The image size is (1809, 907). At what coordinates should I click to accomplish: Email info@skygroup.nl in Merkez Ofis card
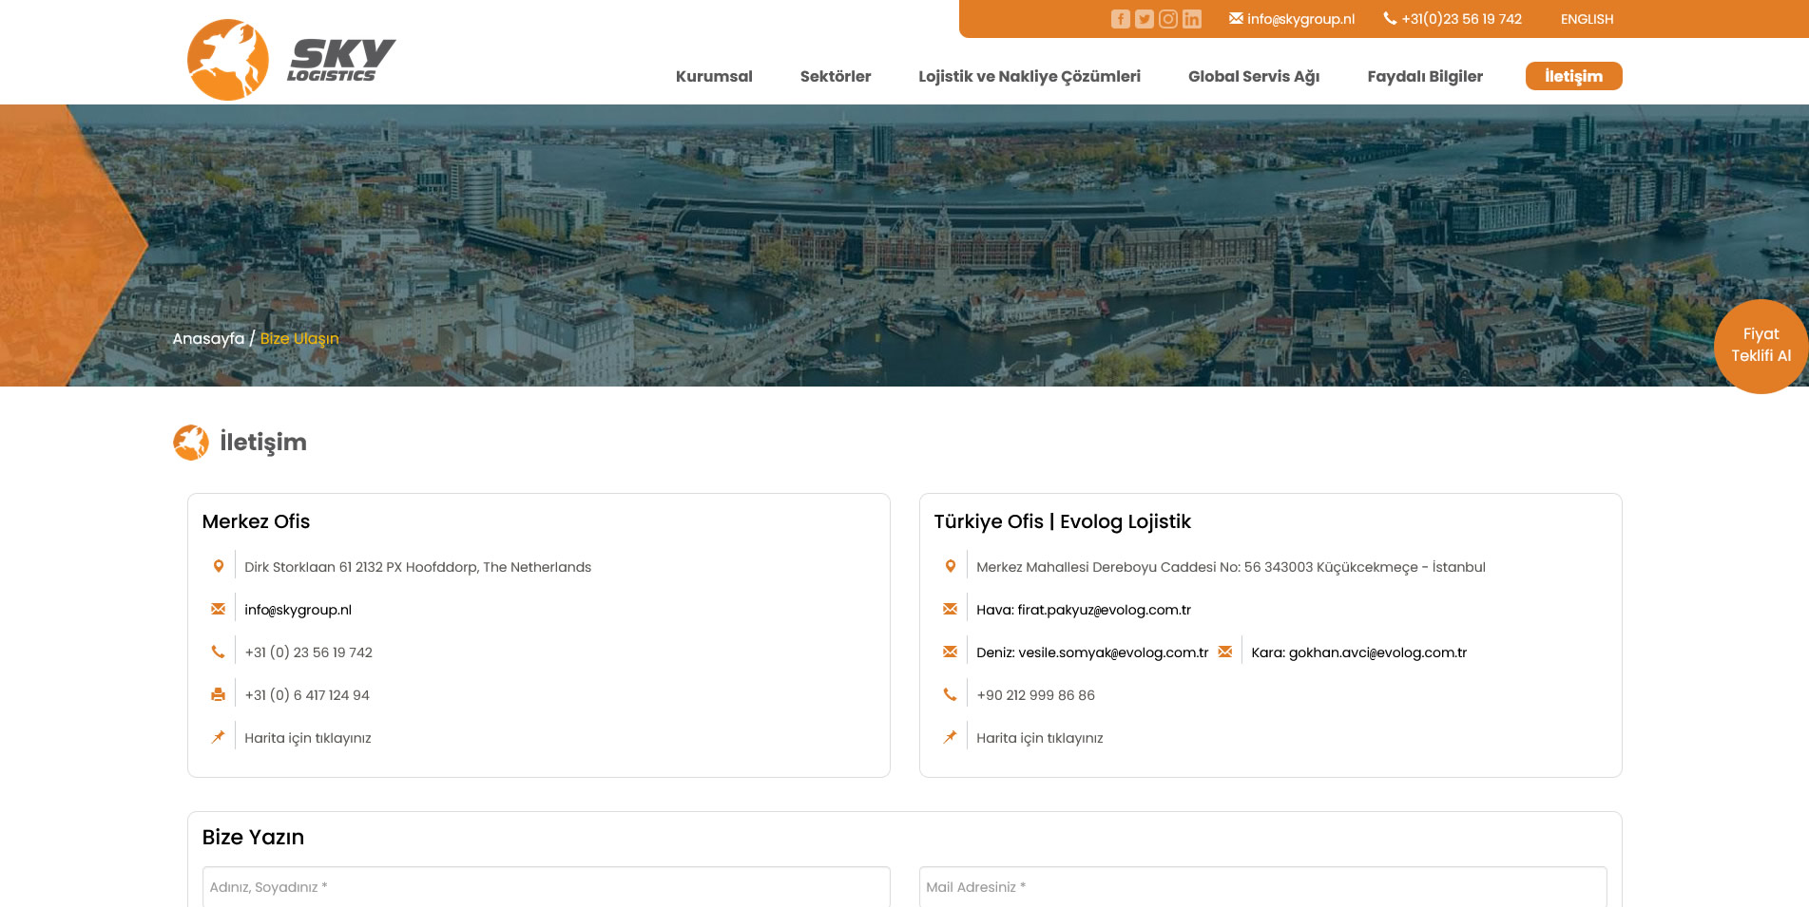pos(298,610)
